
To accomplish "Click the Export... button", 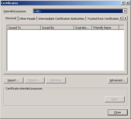I will pyautogui.click(x=34, y=80).
